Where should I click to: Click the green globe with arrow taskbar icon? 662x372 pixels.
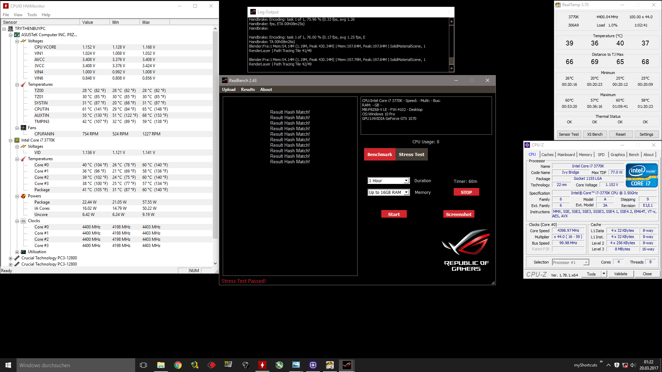pos(279,365)
